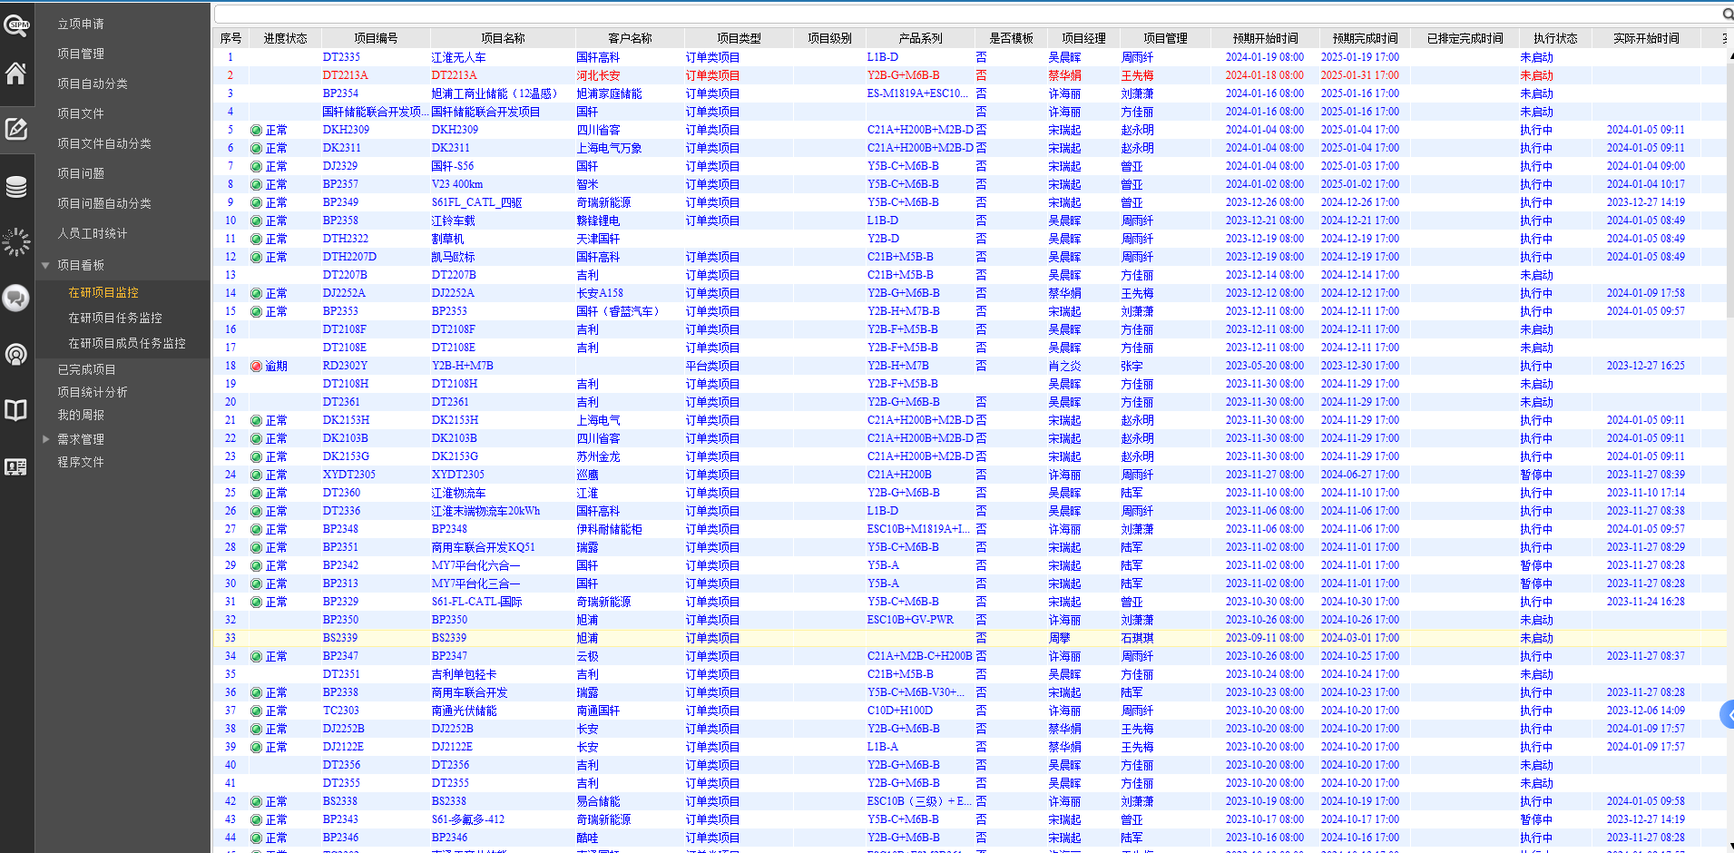Click project name 凯马欧标 in row 12
This screenshot has height=853, width=1734.
pyautogui.click(x=453, y=257)
